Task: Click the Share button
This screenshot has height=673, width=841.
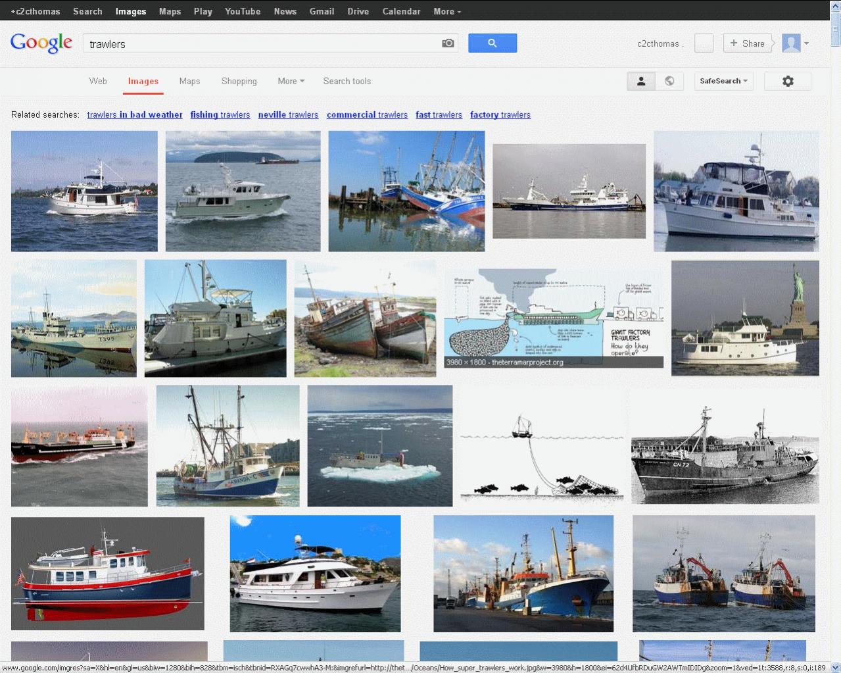Action: click(x=748, y=43)
